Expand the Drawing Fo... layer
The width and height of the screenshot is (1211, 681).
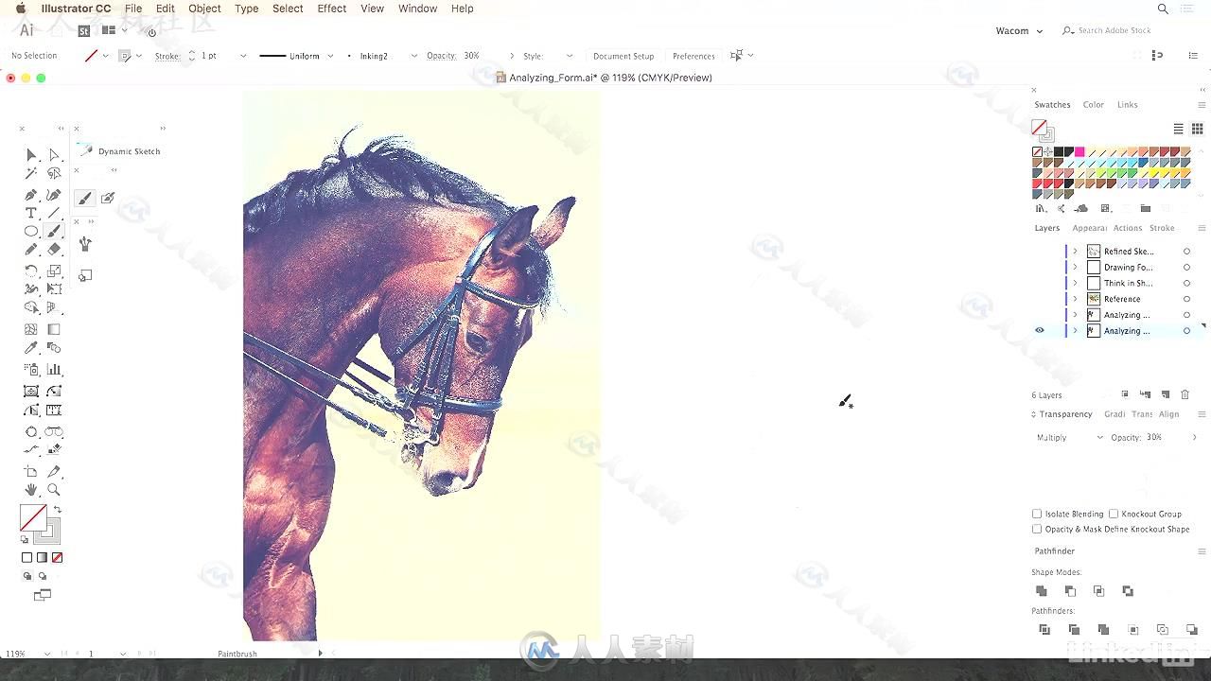[x=1075, y=268]
